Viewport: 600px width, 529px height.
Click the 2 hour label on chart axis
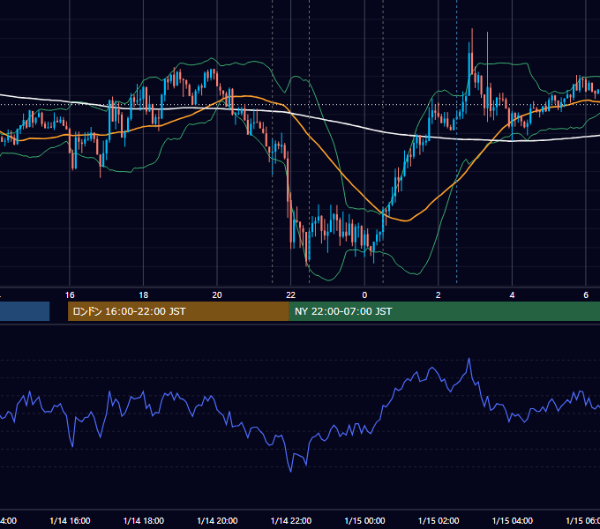439,295
